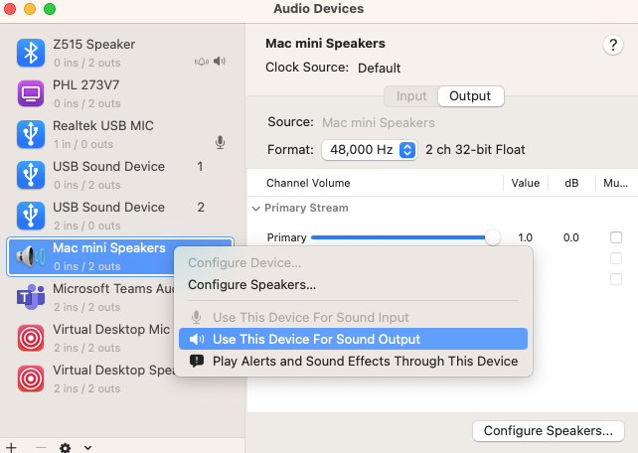Toggle the second mute checkbox below Primary
The height and width of the screenshot is (453, 638).
[x=616, y=258]
